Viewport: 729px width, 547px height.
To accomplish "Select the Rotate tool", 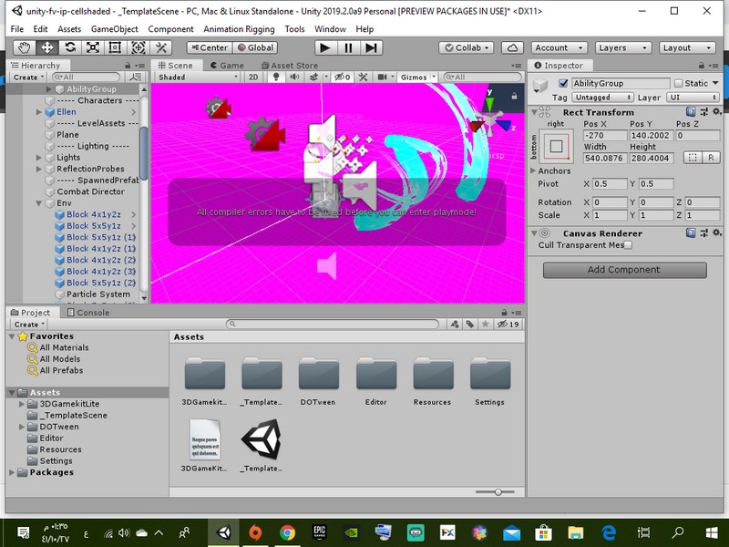I will [70, 47].
